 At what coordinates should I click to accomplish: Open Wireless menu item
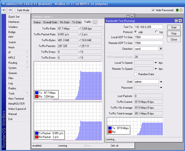[18, 27]
